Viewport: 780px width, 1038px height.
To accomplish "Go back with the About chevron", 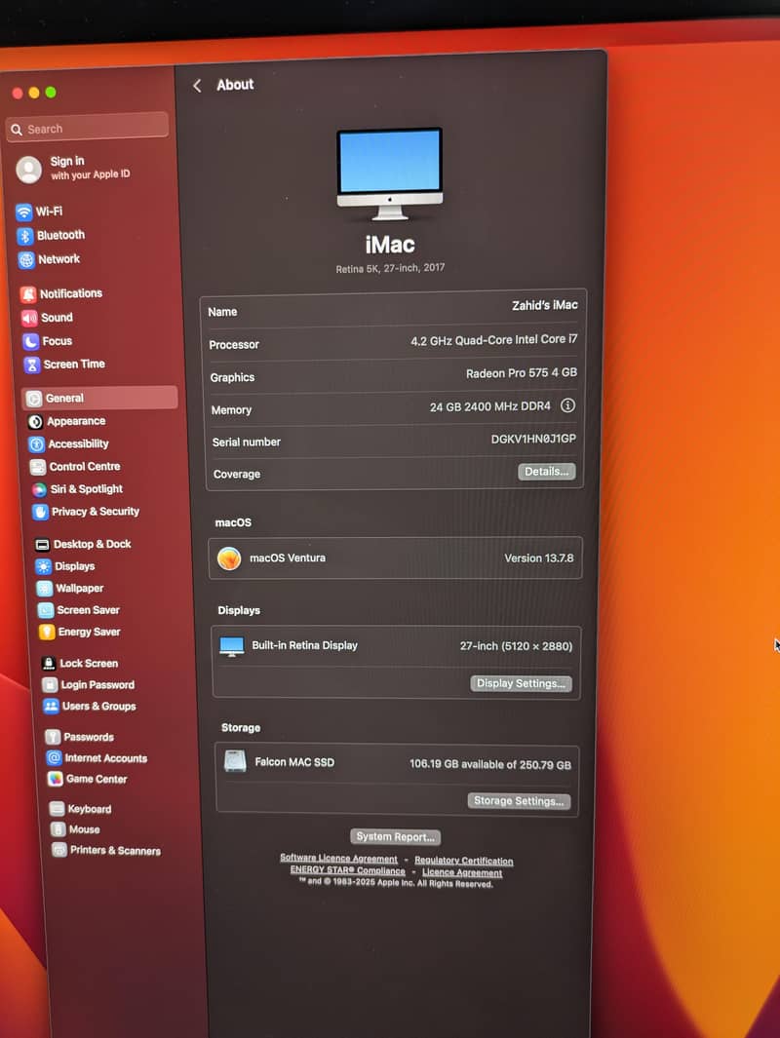I will pyautogui.click(x=197, y=86).
